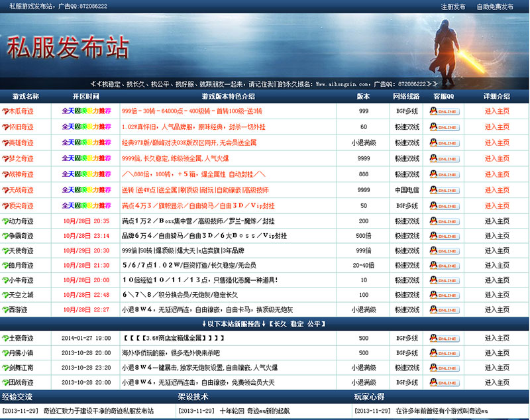
Task: Open 十年轮回 article under 架设技术
Action: (x=254, y=411)
